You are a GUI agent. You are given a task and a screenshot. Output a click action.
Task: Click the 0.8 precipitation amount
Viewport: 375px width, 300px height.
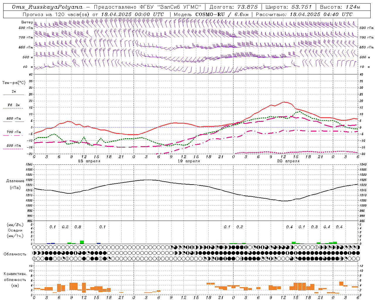pyautogui.click(x=78, y=227)
